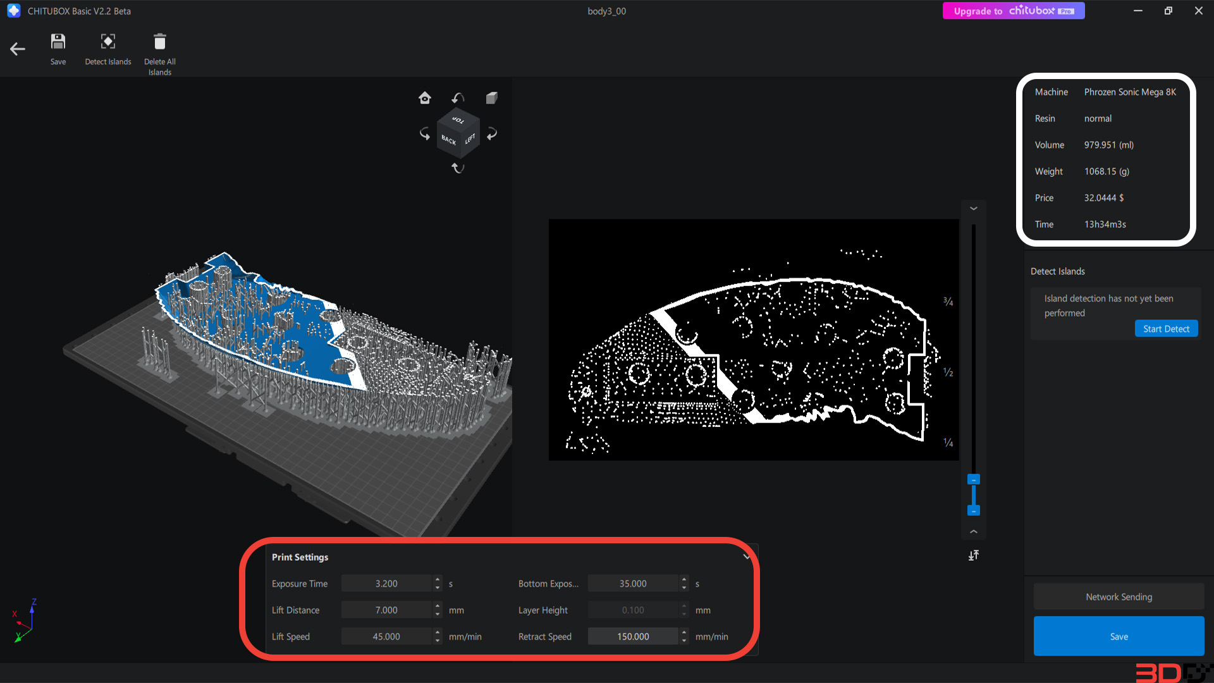Toggle perspective with the cube icon
The image size is (1214, 683).
tap(491, 97)
